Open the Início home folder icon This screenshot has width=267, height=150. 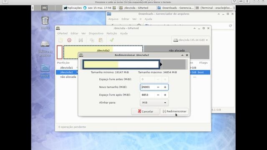(x=45, y=71)
